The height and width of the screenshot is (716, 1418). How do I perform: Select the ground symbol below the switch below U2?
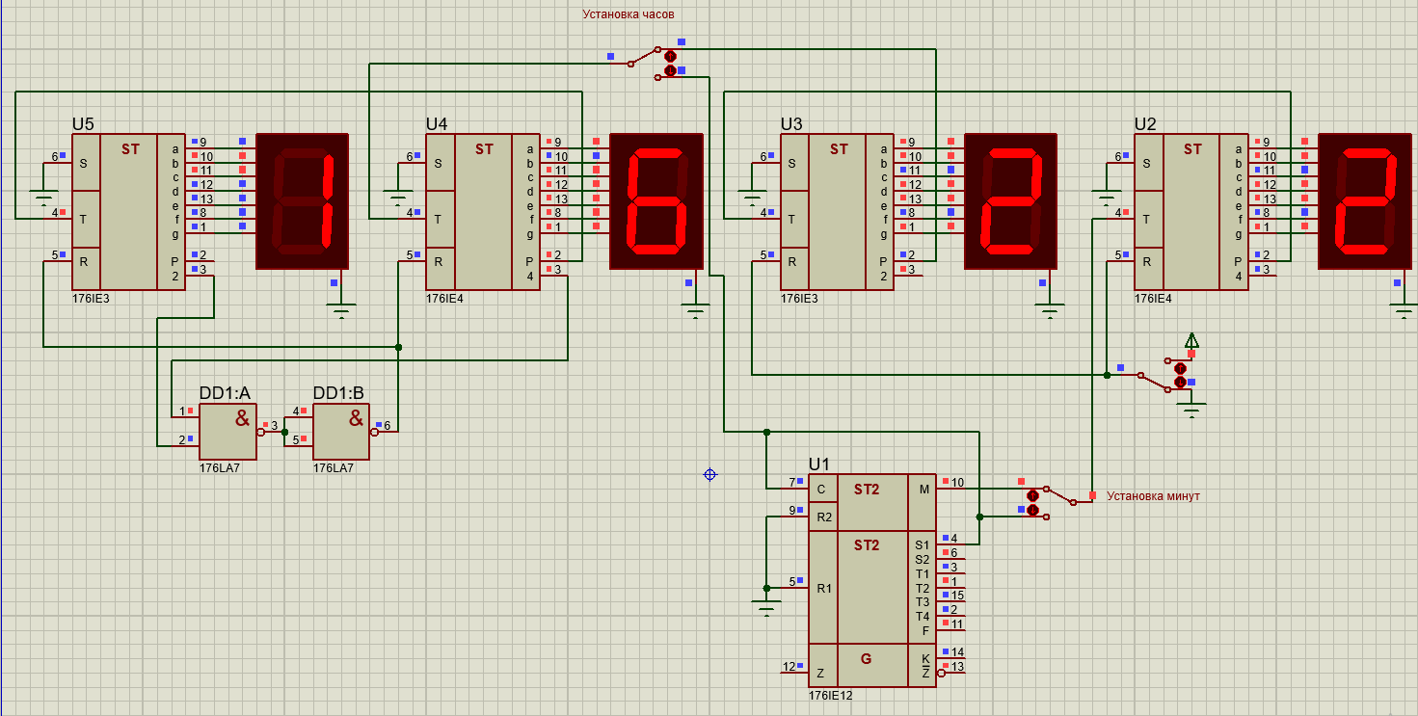(1192, 411)
